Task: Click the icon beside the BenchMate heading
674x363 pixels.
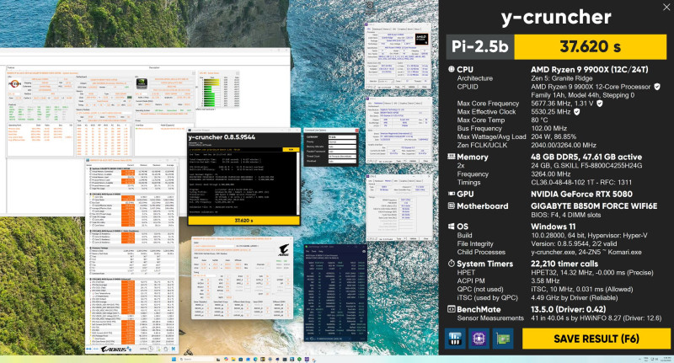Action: click(451, 309)
